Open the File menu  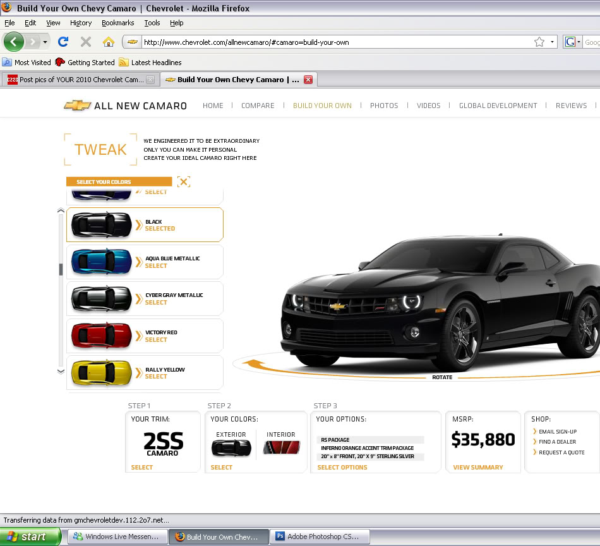tap(9, 23)
